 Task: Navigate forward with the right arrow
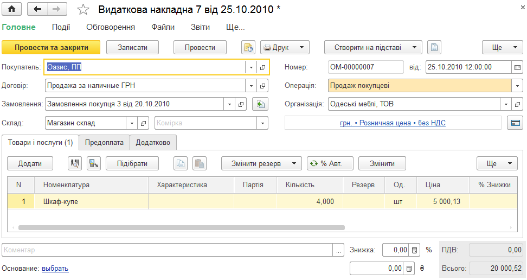57,9
